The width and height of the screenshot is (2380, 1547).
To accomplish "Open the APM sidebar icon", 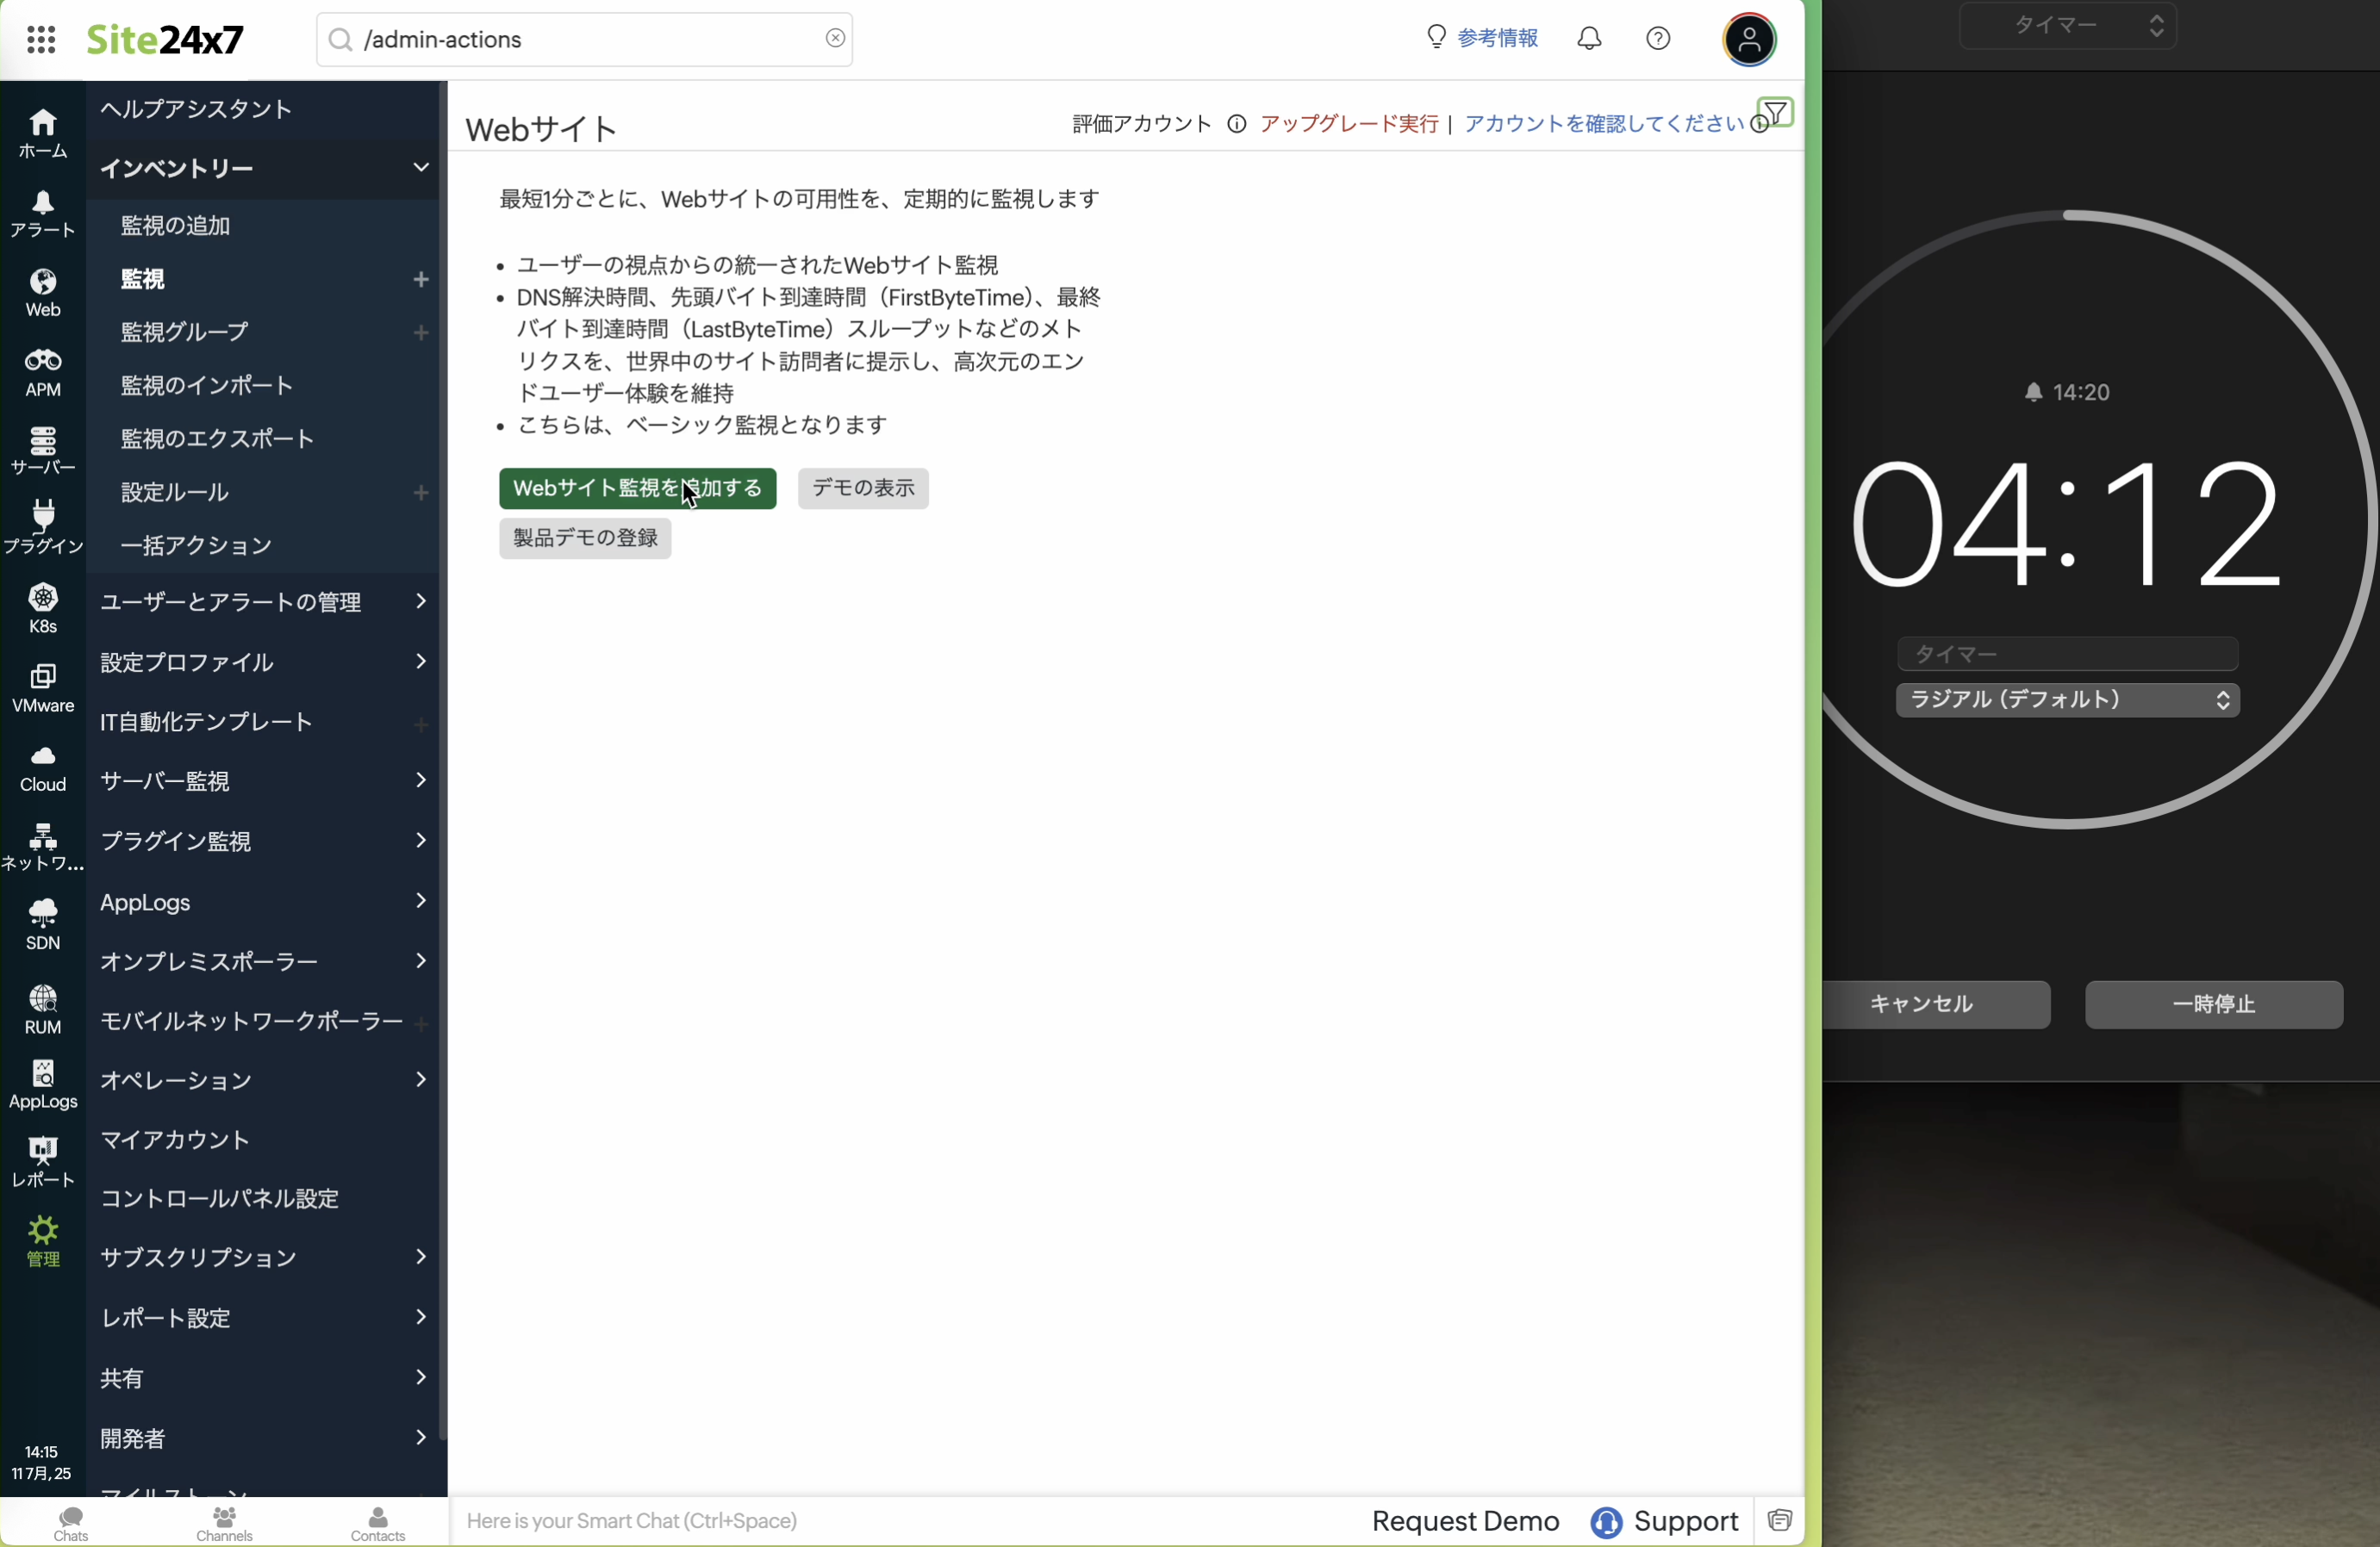I will [43, 372].
